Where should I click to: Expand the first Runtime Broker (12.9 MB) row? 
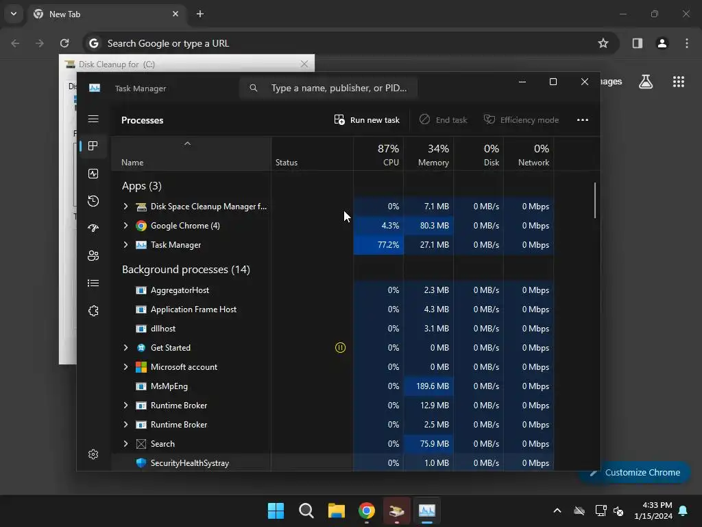[x=125, y=405]
